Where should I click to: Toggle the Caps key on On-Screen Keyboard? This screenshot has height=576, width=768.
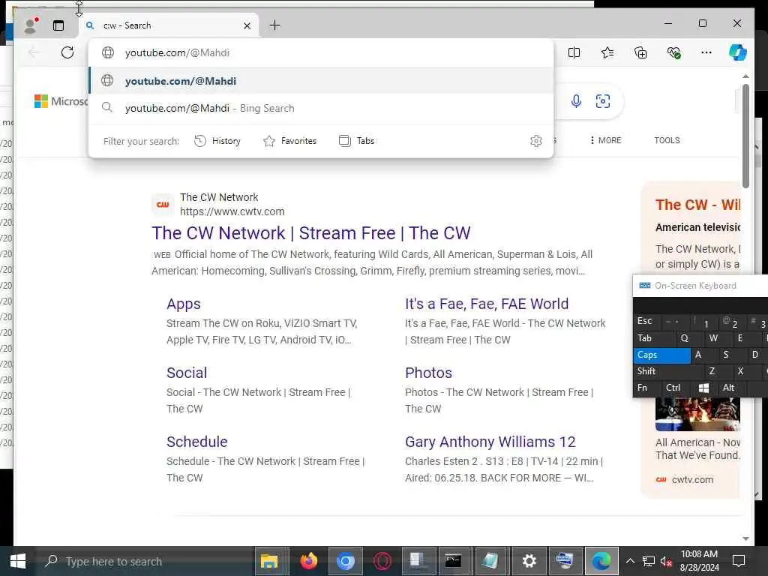(x=661, y=355)
